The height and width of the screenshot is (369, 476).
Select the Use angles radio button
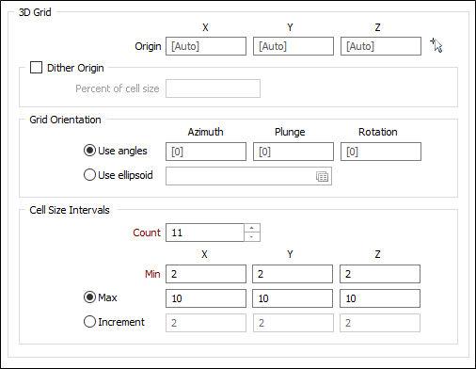[89, 151]
